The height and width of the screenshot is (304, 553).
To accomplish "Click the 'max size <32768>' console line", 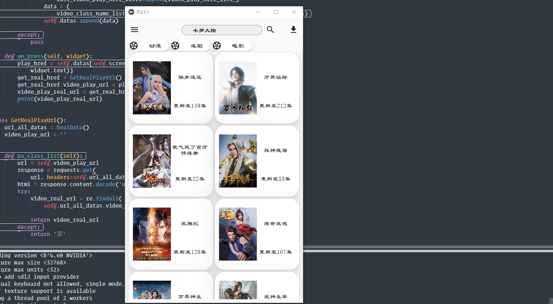I will (33, 262).
